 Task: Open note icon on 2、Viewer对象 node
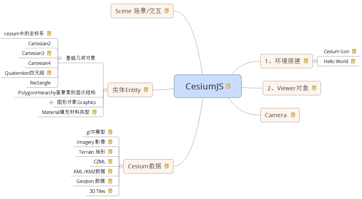314,88
